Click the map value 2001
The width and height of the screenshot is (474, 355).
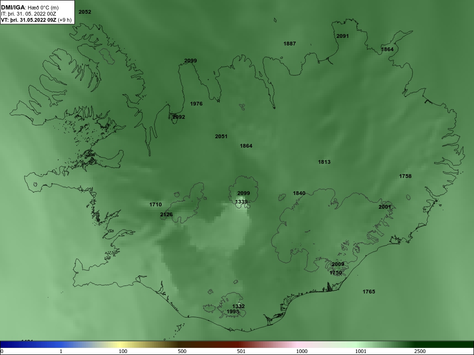click(x=384, y=207)
